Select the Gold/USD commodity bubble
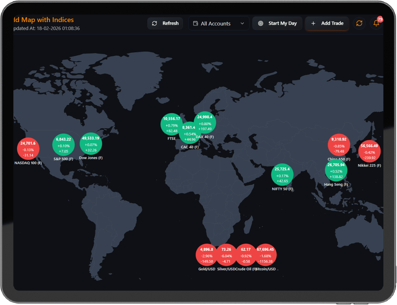The width and height of the screenshot is (397, 305). coord(206,255)
